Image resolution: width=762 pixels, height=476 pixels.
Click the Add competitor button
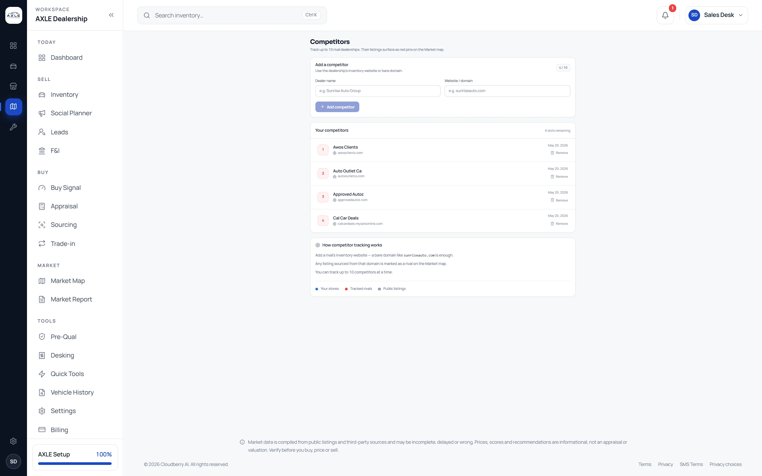[337, 107]
